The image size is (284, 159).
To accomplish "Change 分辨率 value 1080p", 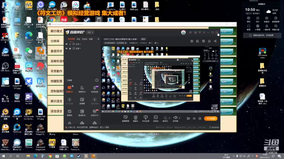I will (x=226, y=41).
